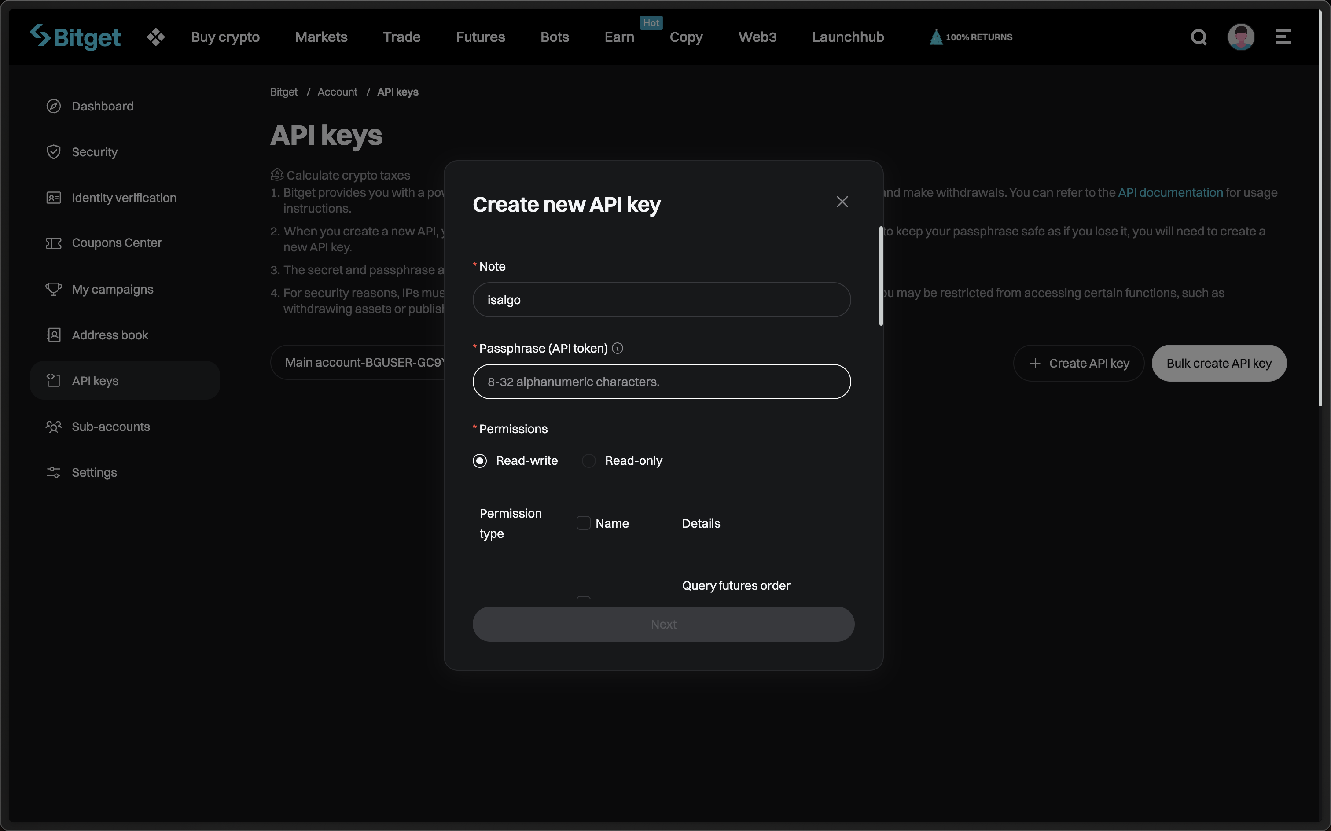Image resolution: width=1331 pixels, height=831 pixels.
Task: Open the Sub-accounts sidebar item
Action: 110,427
